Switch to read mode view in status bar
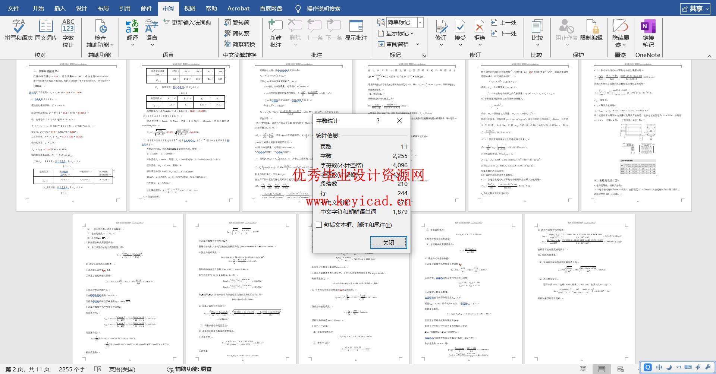Viewport: 716px width, 374px height. click(x=583, y=369)
